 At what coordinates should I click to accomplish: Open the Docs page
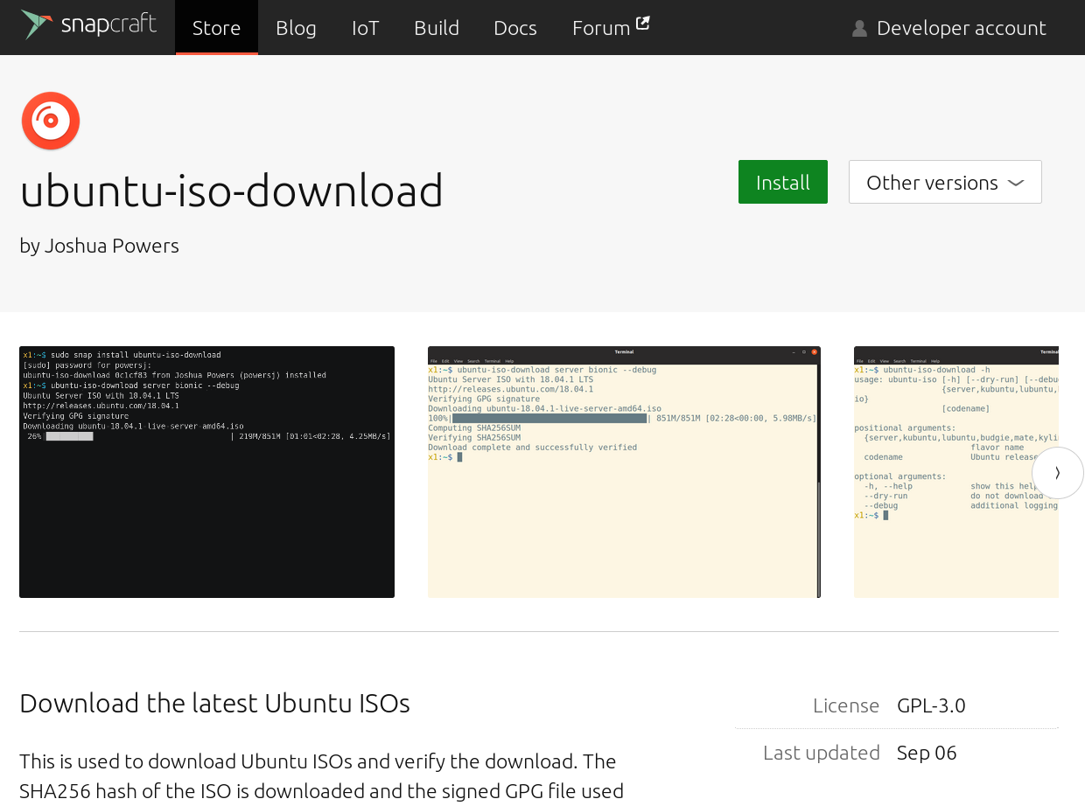(515, 27)
